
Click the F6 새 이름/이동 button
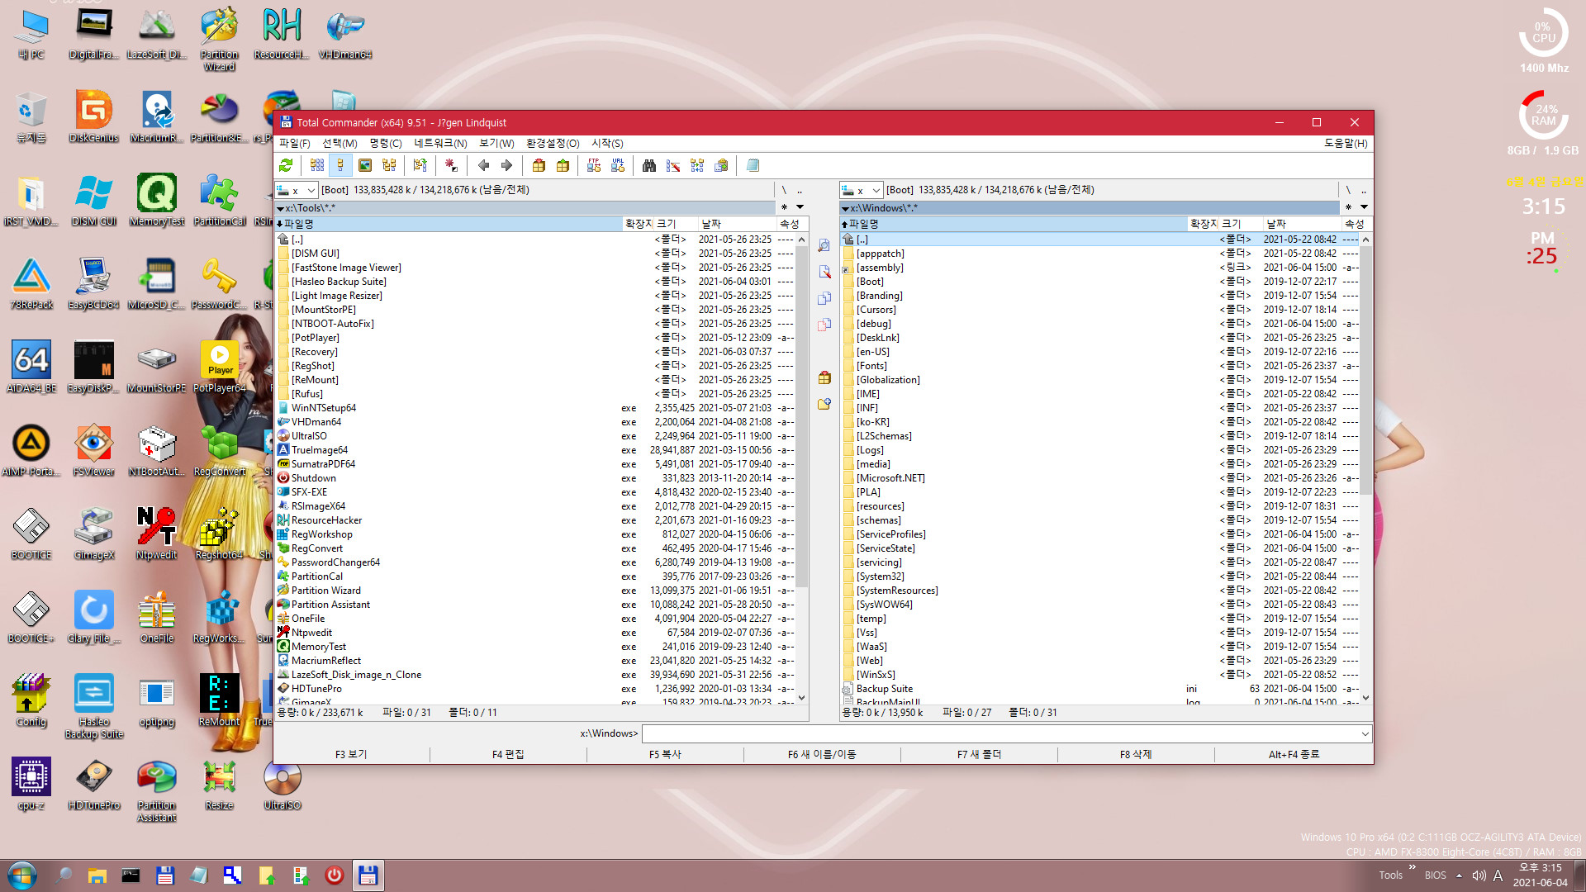tap(822, 754)
